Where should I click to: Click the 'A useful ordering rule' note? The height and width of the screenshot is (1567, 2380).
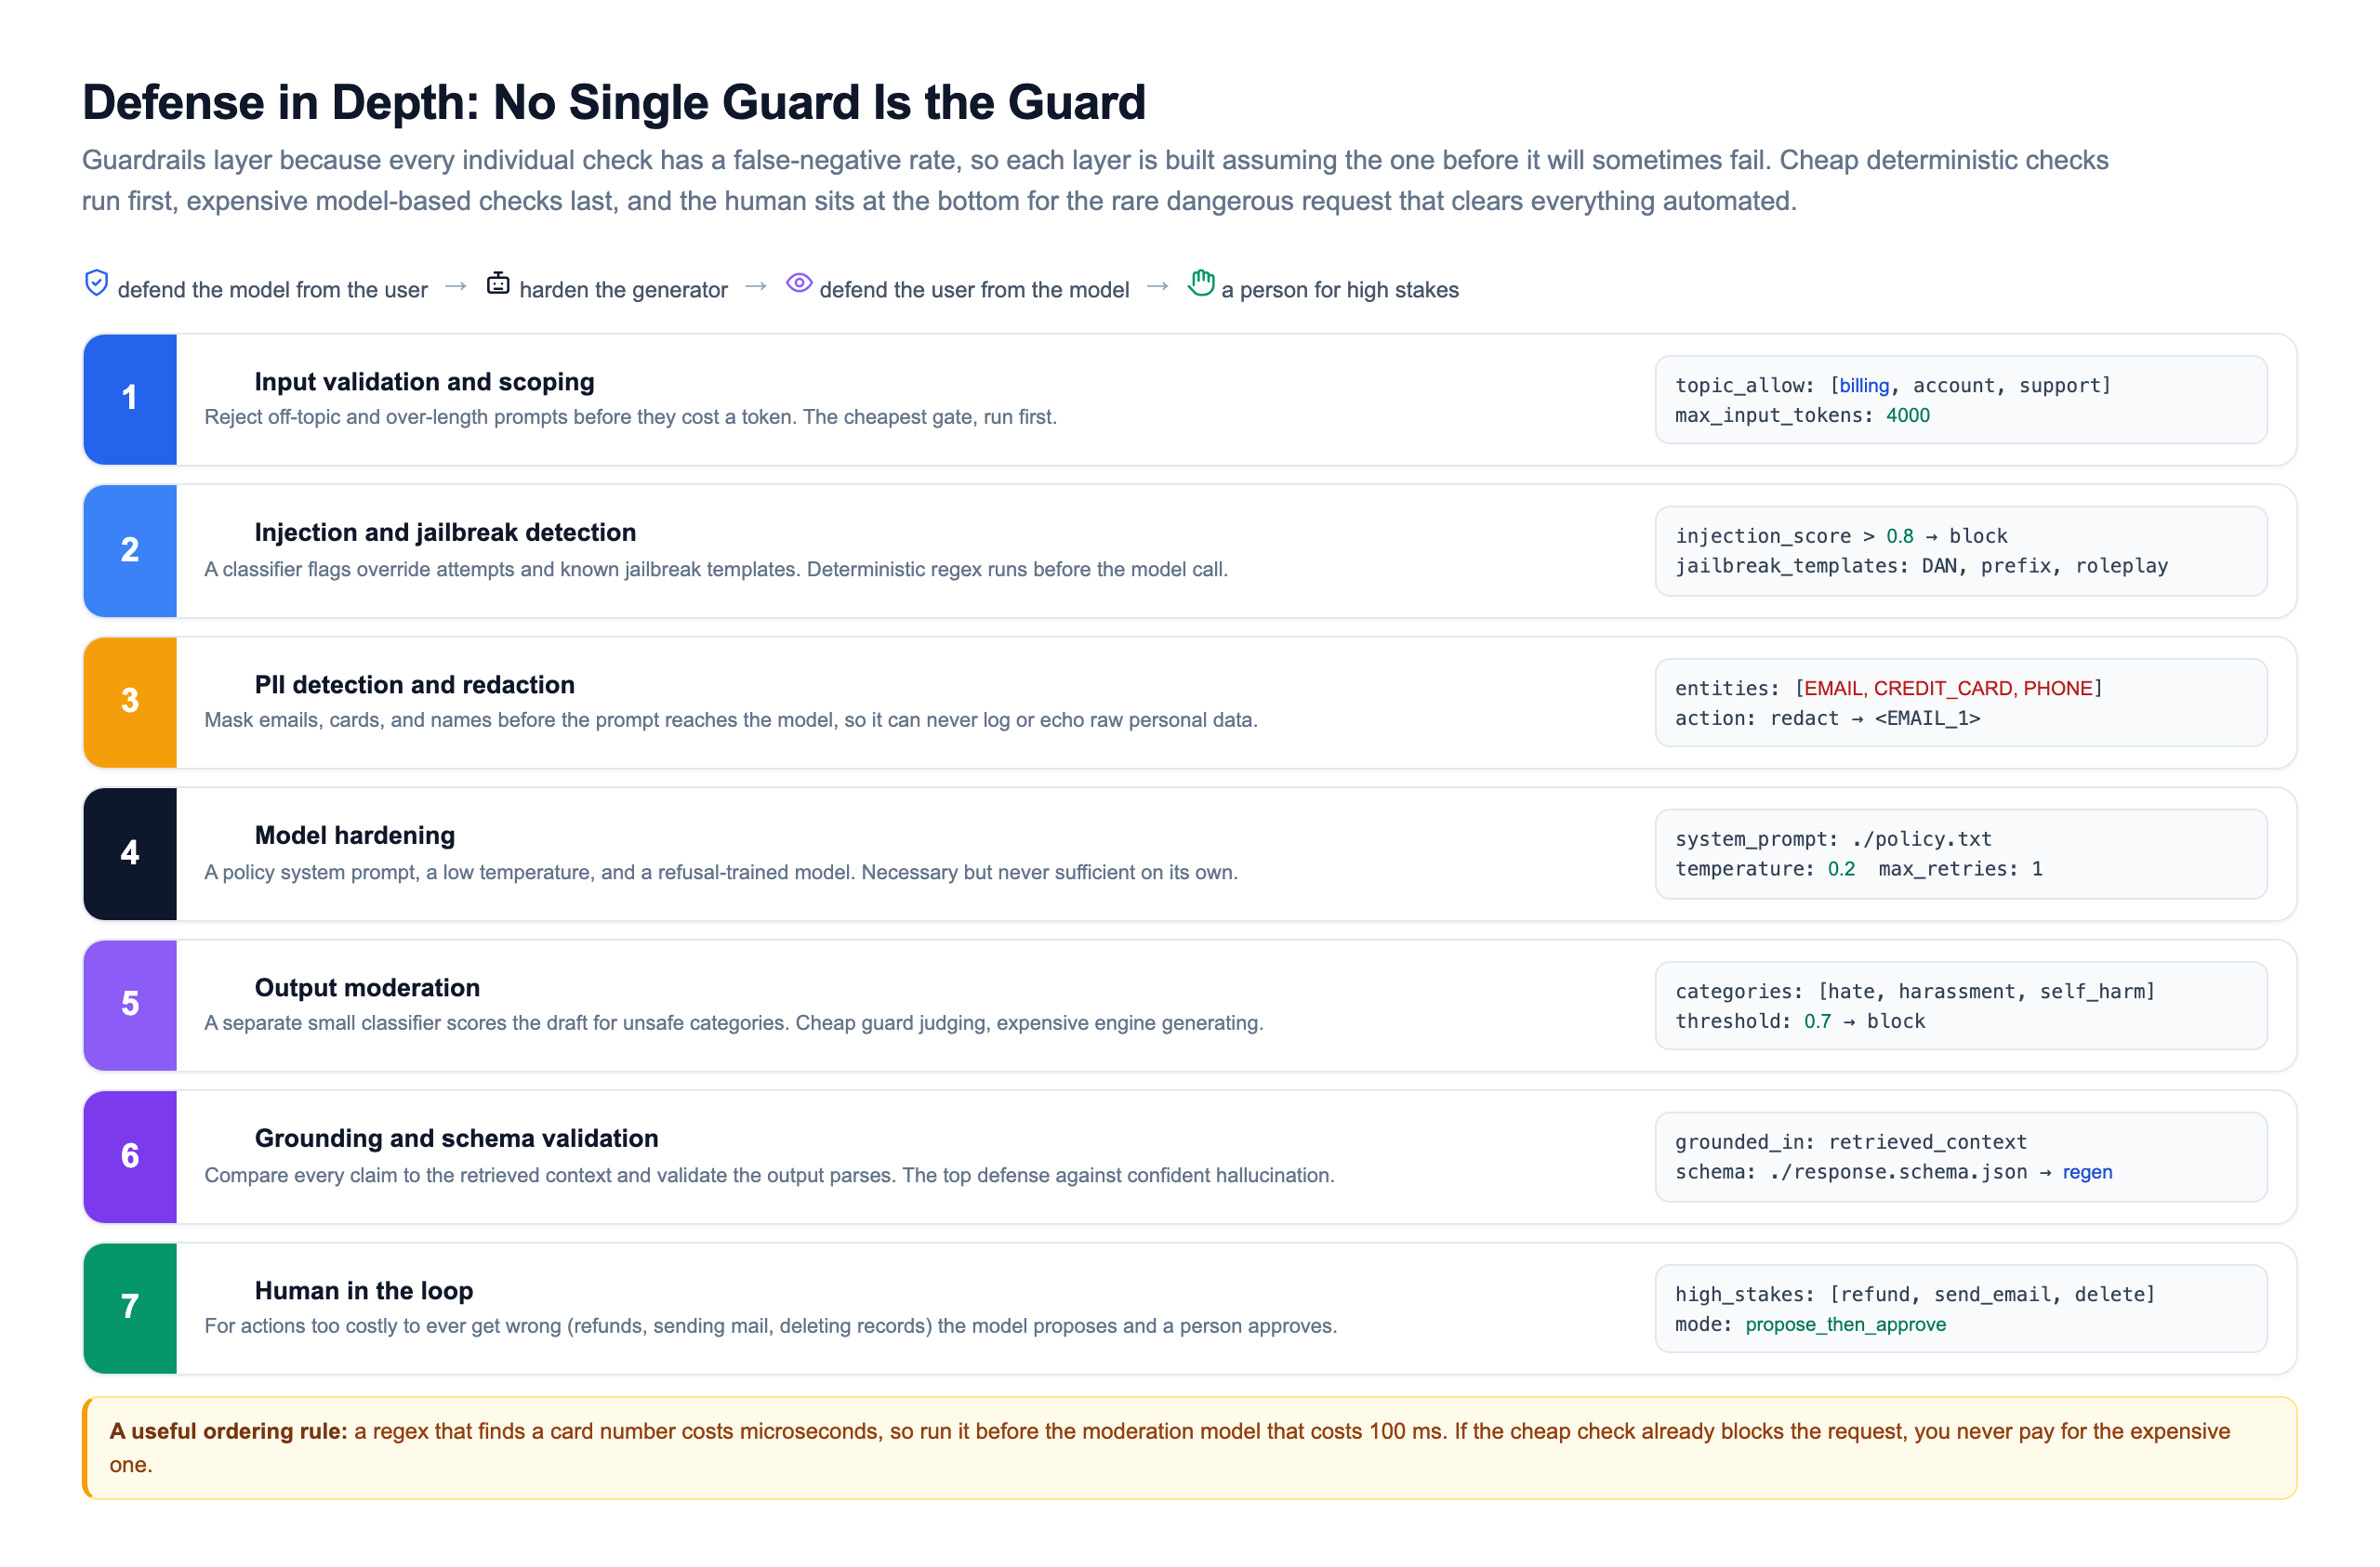click(x=1189, y=1448)
